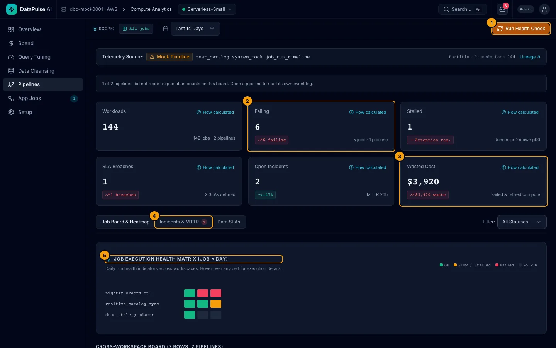556x348 pixels.
Task: Click the warning icon in Mock Timeline badge
Action: click(x=152, y=57)
